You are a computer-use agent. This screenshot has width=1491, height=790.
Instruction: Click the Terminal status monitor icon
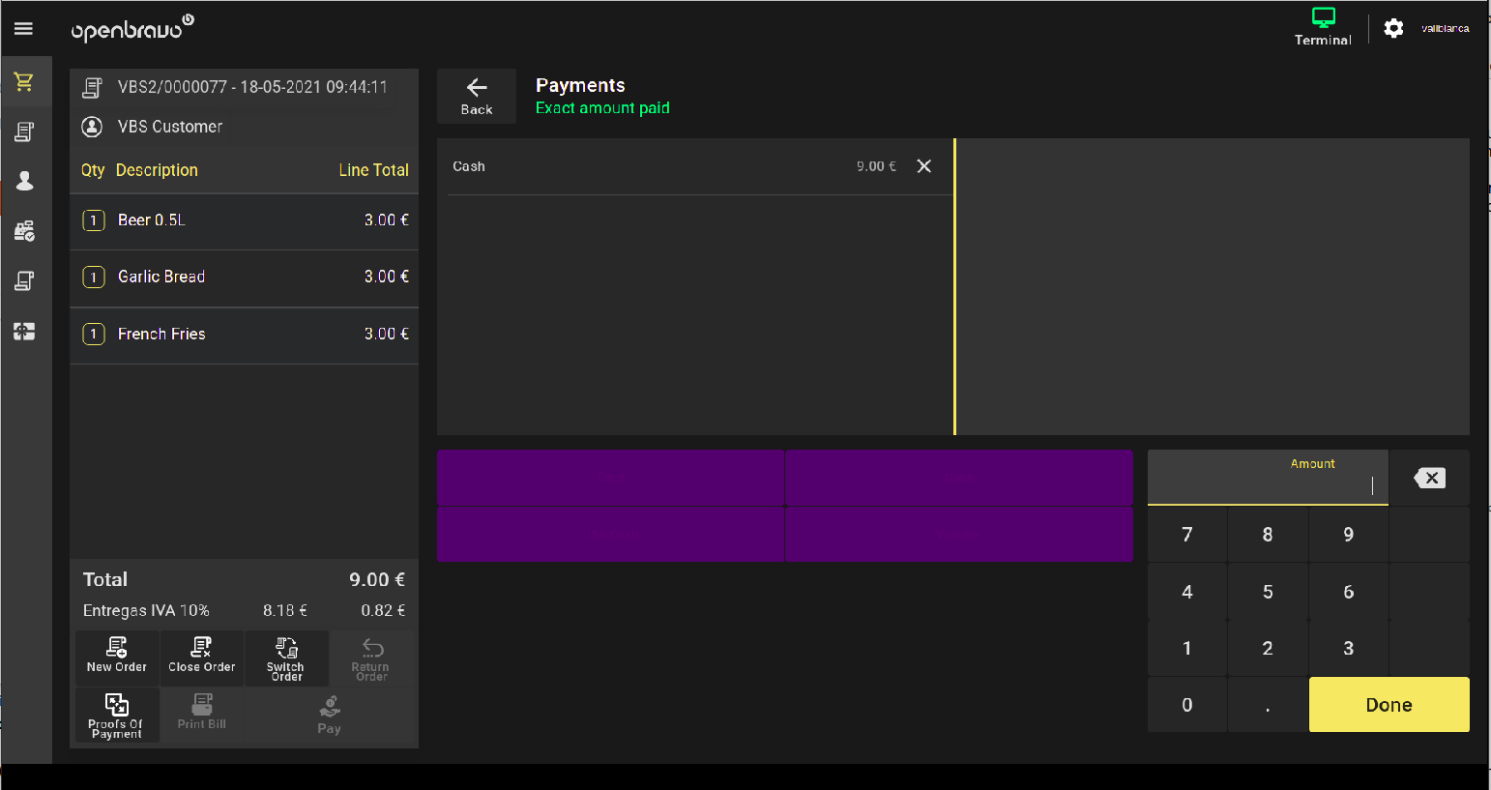coord(1323,19)
